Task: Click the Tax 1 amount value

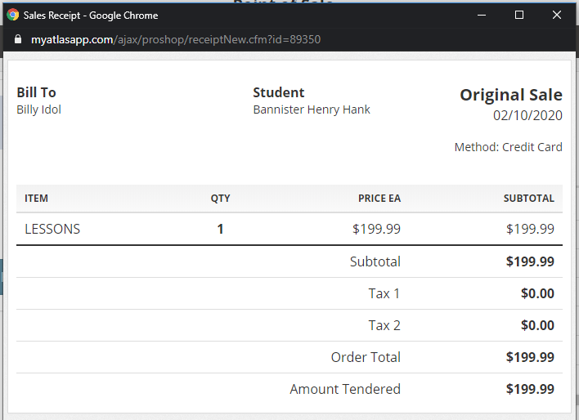Action: [x=537, y=293]
